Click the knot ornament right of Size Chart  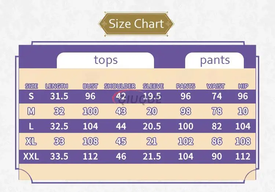click(x=168, y=24)
